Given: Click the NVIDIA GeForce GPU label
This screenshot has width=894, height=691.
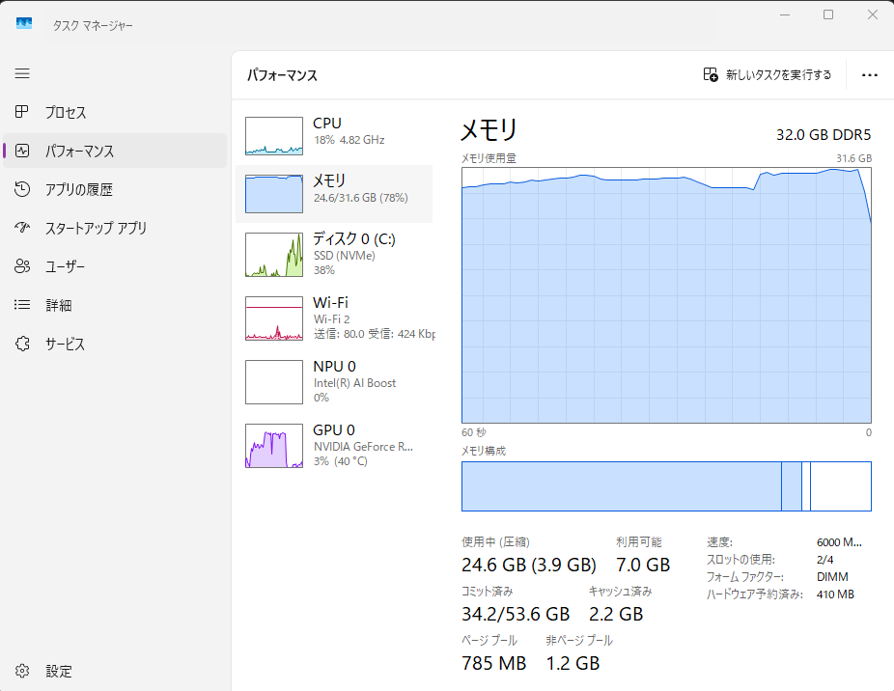Looking at the screenshot, I should [x=363, y=447].
